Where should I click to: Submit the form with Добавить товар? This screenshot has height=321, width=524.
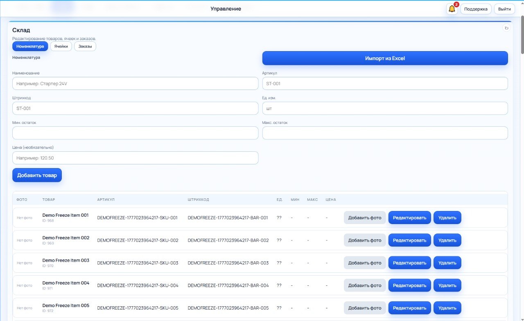click(37, 175)
